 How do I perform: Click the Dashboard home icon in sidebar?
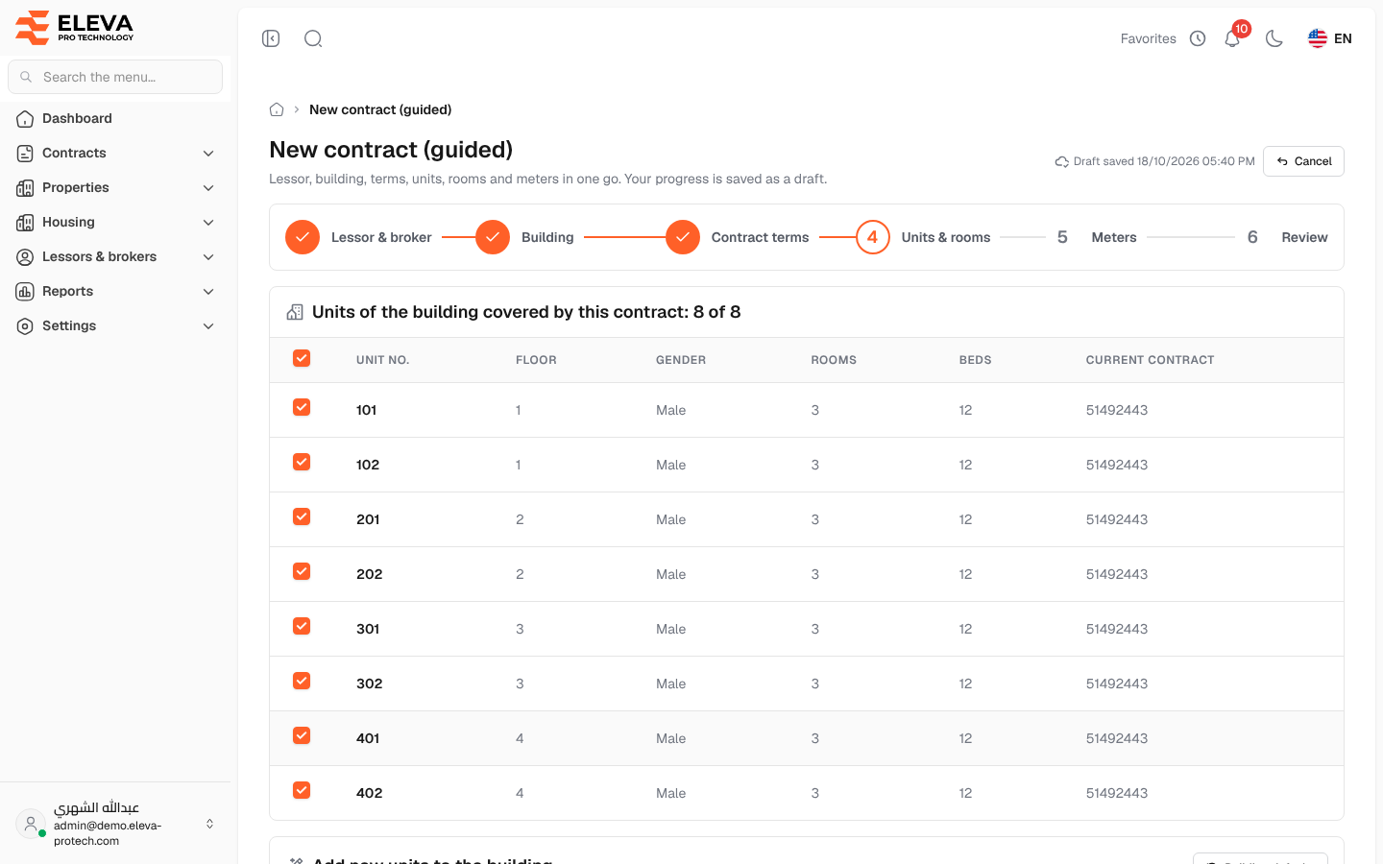pos(25,119)
